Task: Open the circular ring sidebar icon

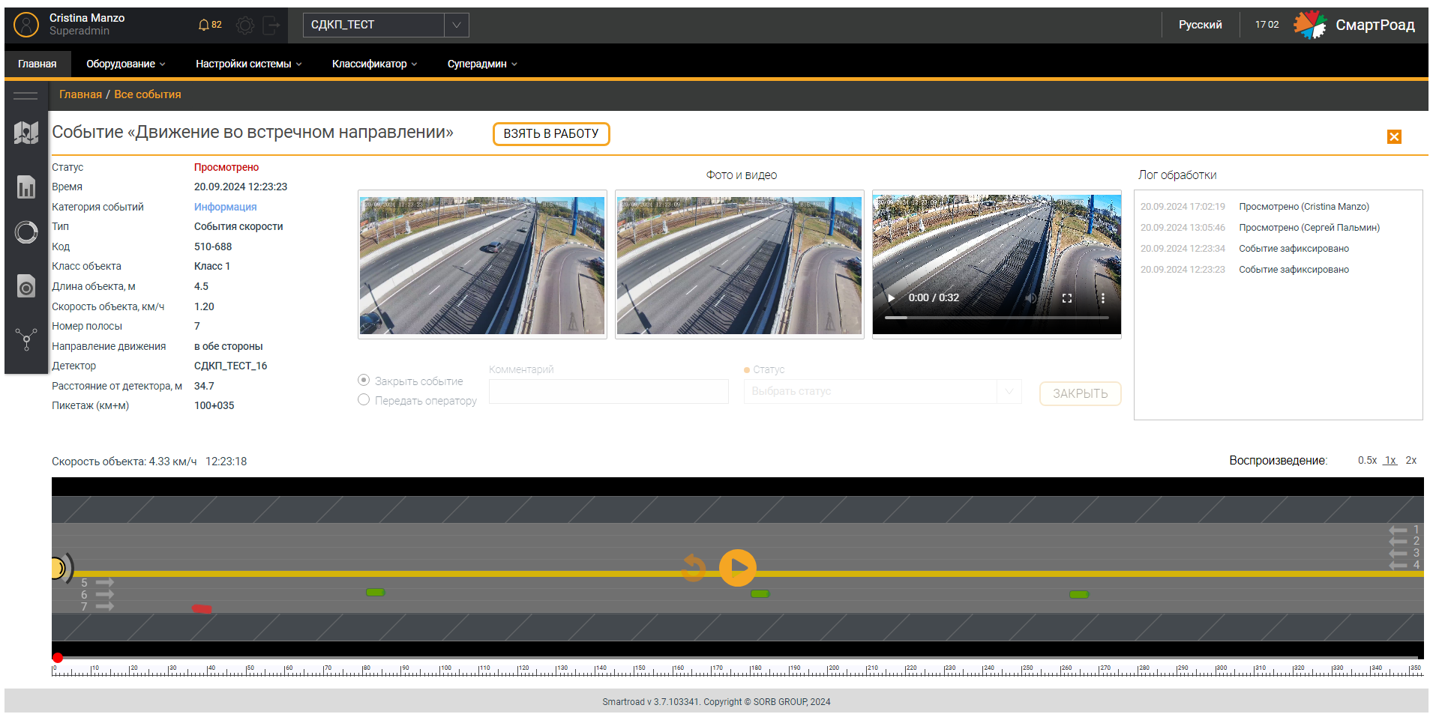Action: point(26,232)
